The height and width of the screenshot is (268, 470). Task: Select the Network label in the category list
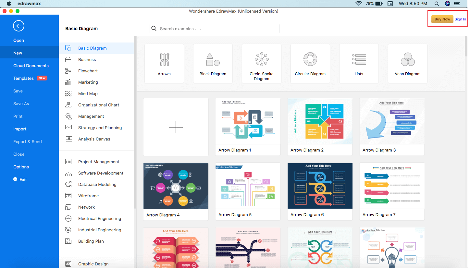[86, 207]
